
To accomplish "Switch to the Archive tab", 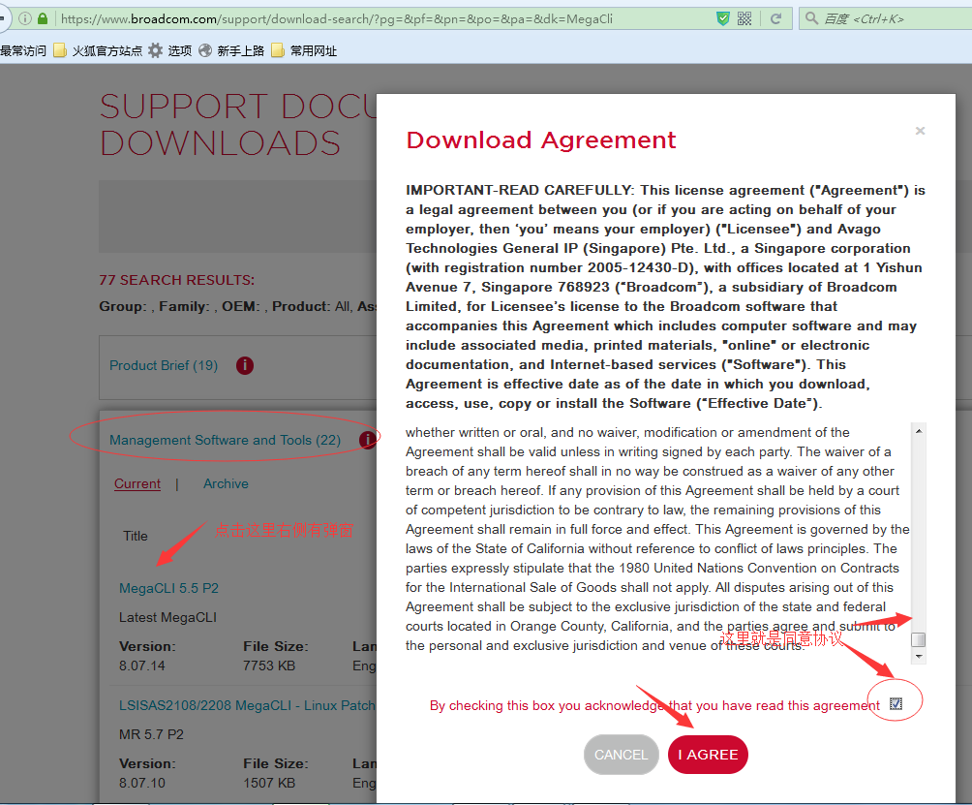I will point(226,483).
